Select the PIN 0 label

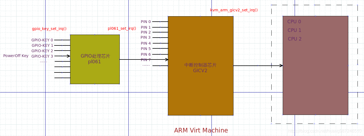146,22
